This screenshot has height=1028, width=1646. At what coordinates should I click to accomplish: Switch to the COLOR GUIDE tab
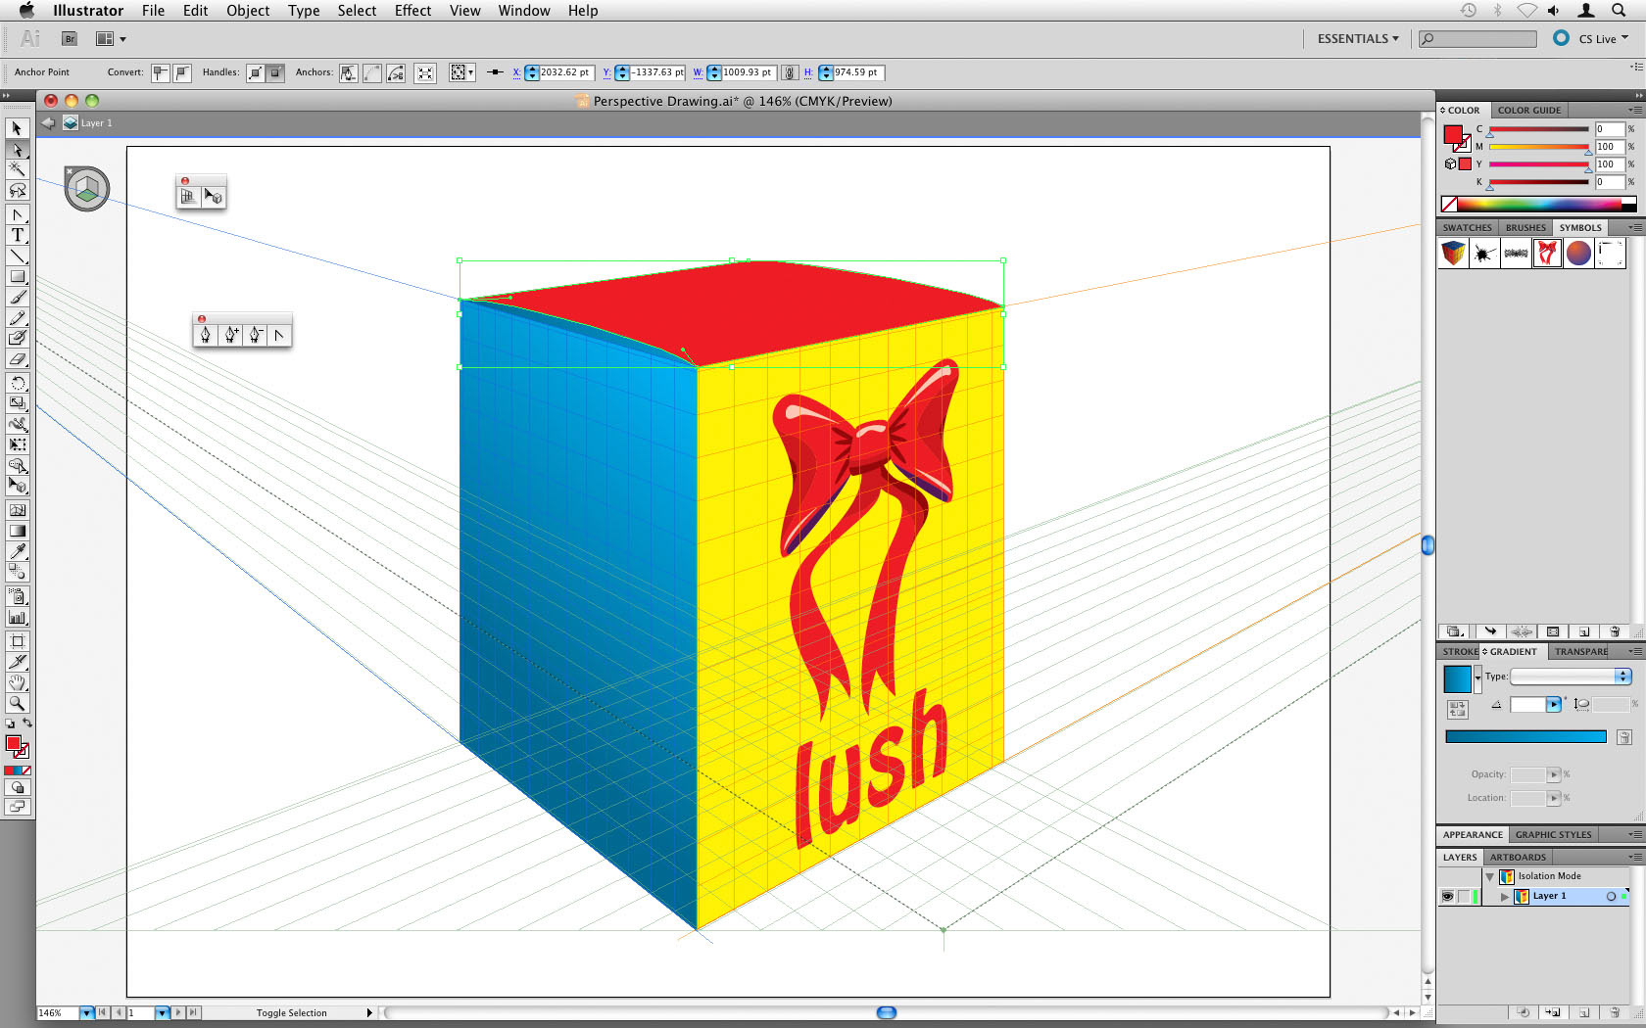1529,110
